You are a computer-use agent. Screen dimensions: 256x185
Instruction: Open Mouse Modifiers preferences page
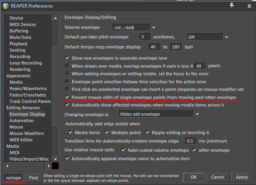27,133
